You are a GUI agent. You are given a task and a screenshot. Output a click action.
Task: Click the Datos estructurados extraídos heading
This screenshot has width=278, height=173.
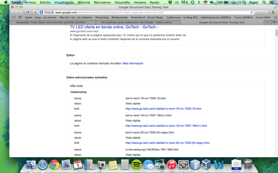(x=87, y=77)
